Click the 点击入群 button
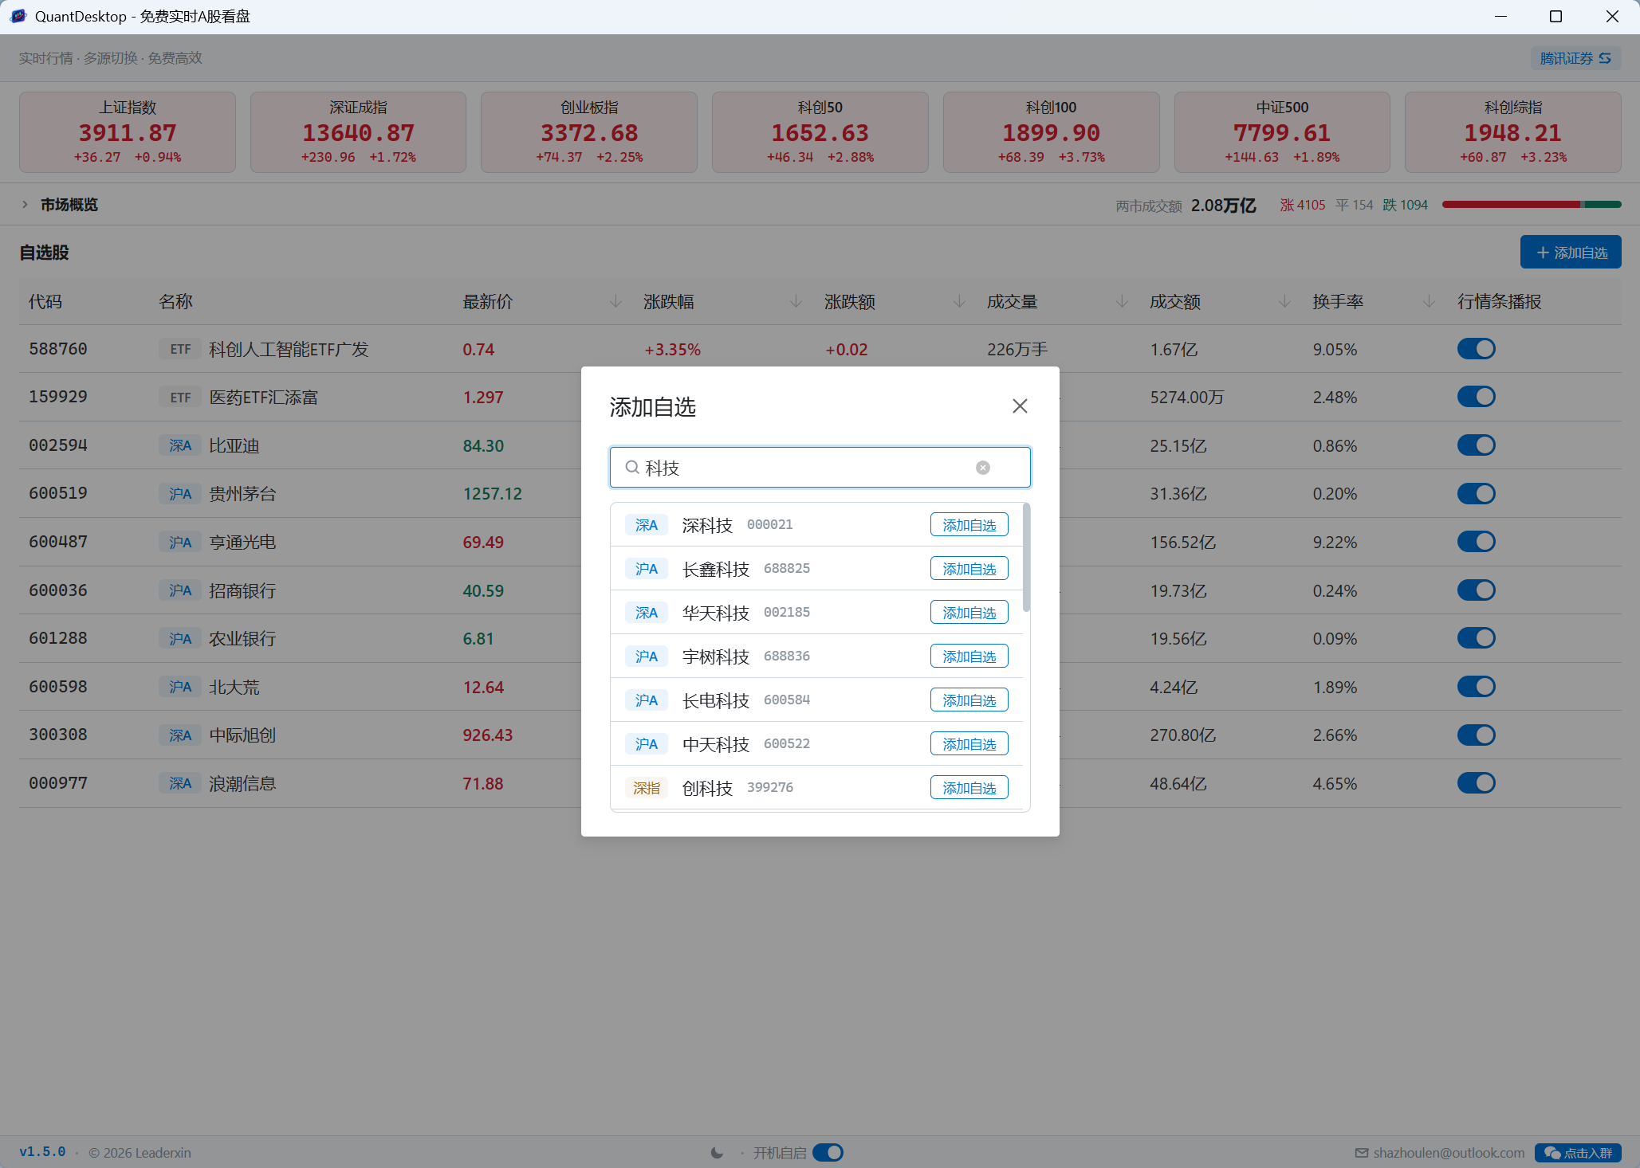Screen dimensions: 1640x1168 pos(1578,1153)
